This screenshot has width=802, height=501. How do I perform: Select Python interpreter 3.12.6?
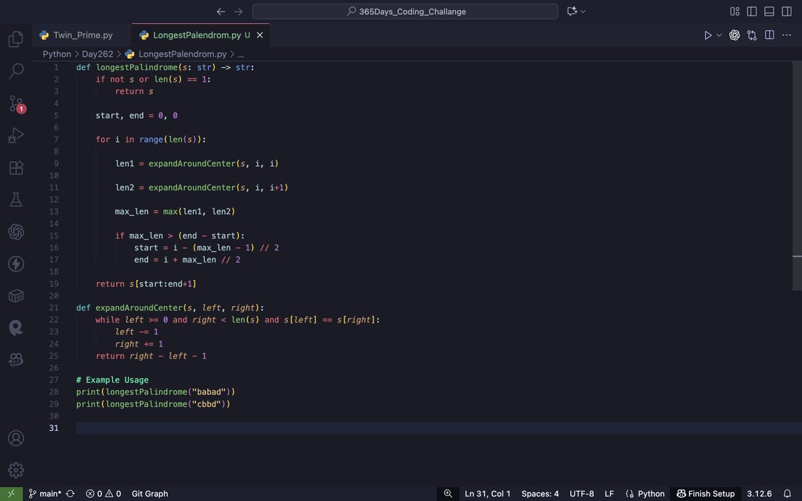(759, 494)
